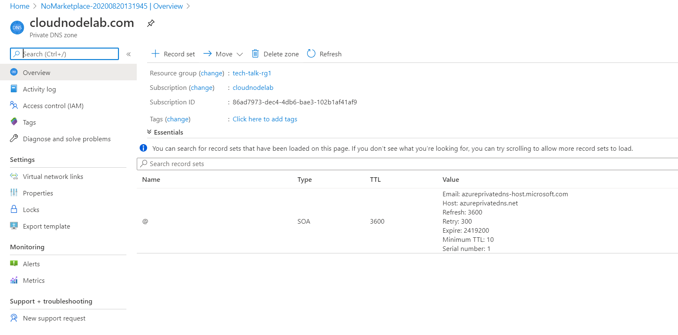Viewport: 678px width, 335px height.
Task: Open the Overview menu item
Action: click(68, 72)
